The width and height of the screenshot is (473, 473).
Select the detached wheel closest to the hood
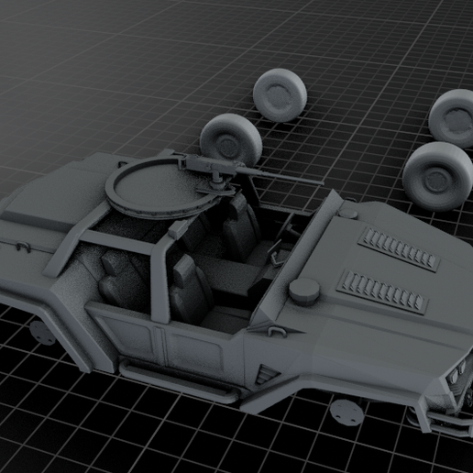[x=437, y=176]
